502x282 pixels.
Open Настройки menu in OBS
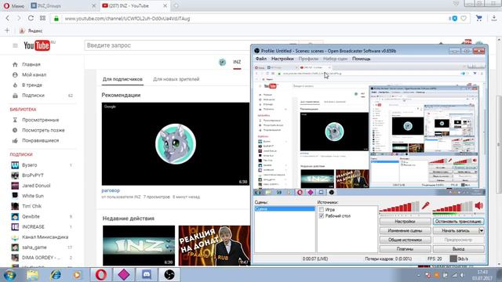(282, 59)
